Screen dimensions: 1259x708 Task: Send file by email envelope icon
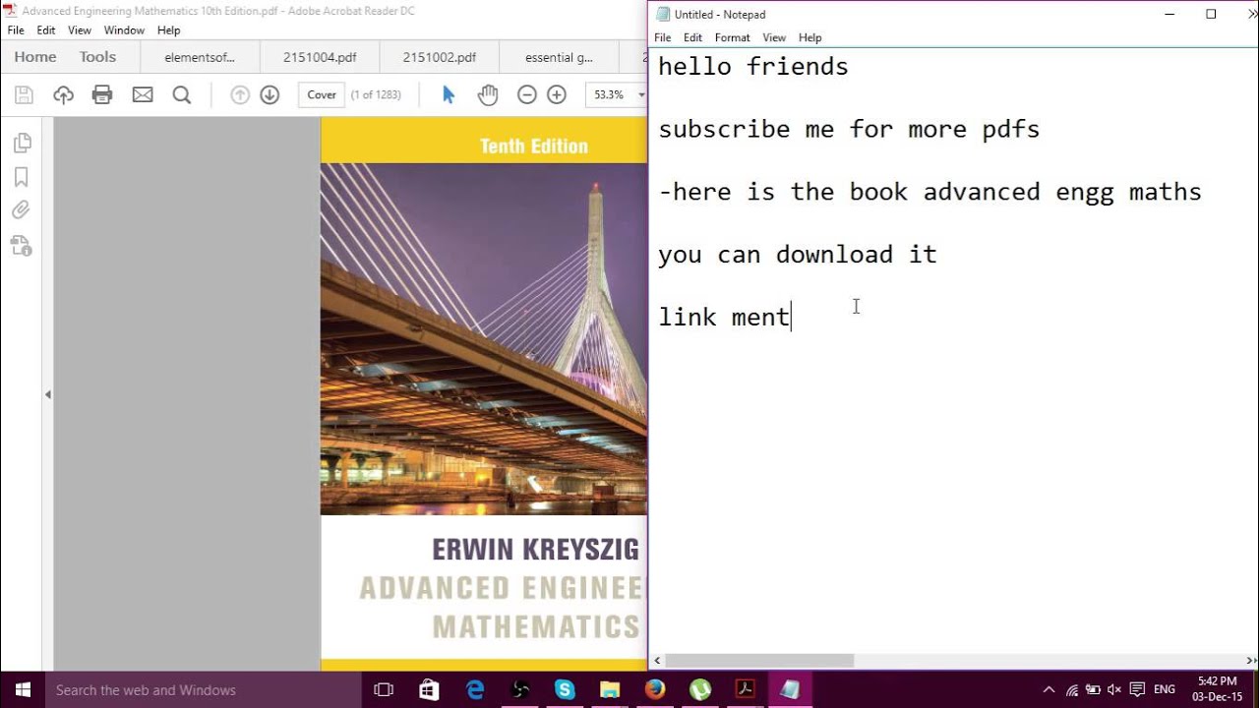(143, 94)
